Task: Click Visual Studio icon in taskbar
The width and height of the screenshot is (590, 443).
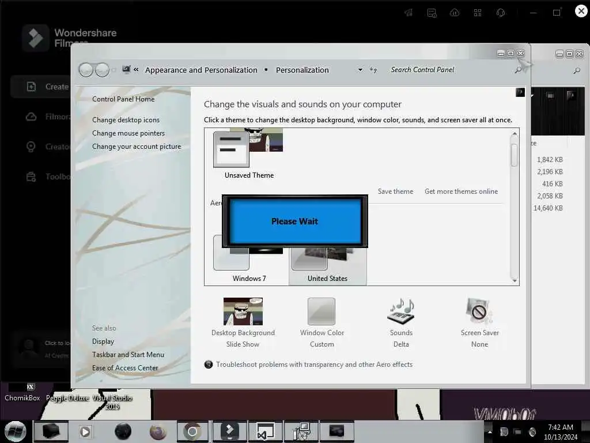Action: (x=265, y=431)
